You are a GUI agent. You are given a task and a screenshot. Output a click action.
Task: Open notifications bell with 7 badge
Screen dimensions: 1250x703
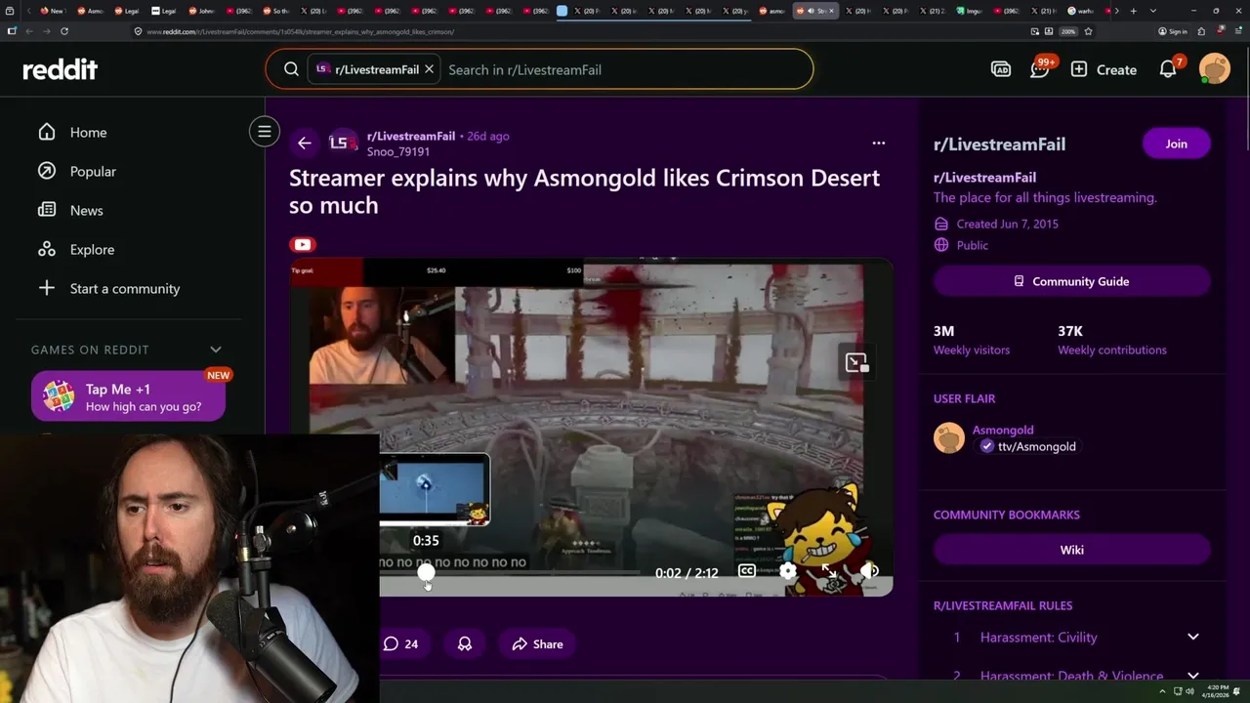click(1169, 69)
